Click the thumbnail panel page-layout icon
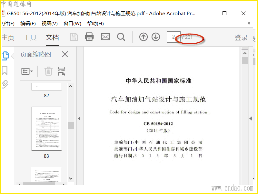 point(62,71)
